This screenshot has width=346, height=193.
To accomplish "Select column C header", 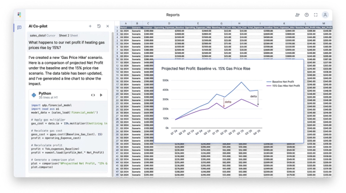I will click(148, 23).
